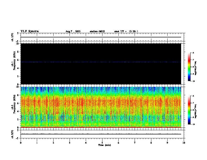Click the ch.1 color bar '-6' label
The width and height of the screenshot is (207, 160).
[x=193, y=53]
